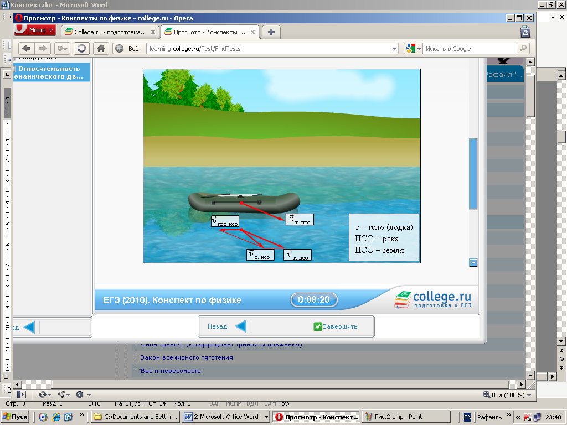The image size is (567, 425).
Task: Open the Google search engine dropdown
Action: pyautogui.click(x=414, y=49)
